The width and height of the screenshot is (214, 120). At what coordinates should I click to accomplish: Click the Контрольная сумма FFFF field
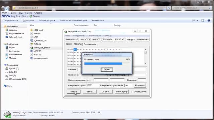[x=93, y=85]
